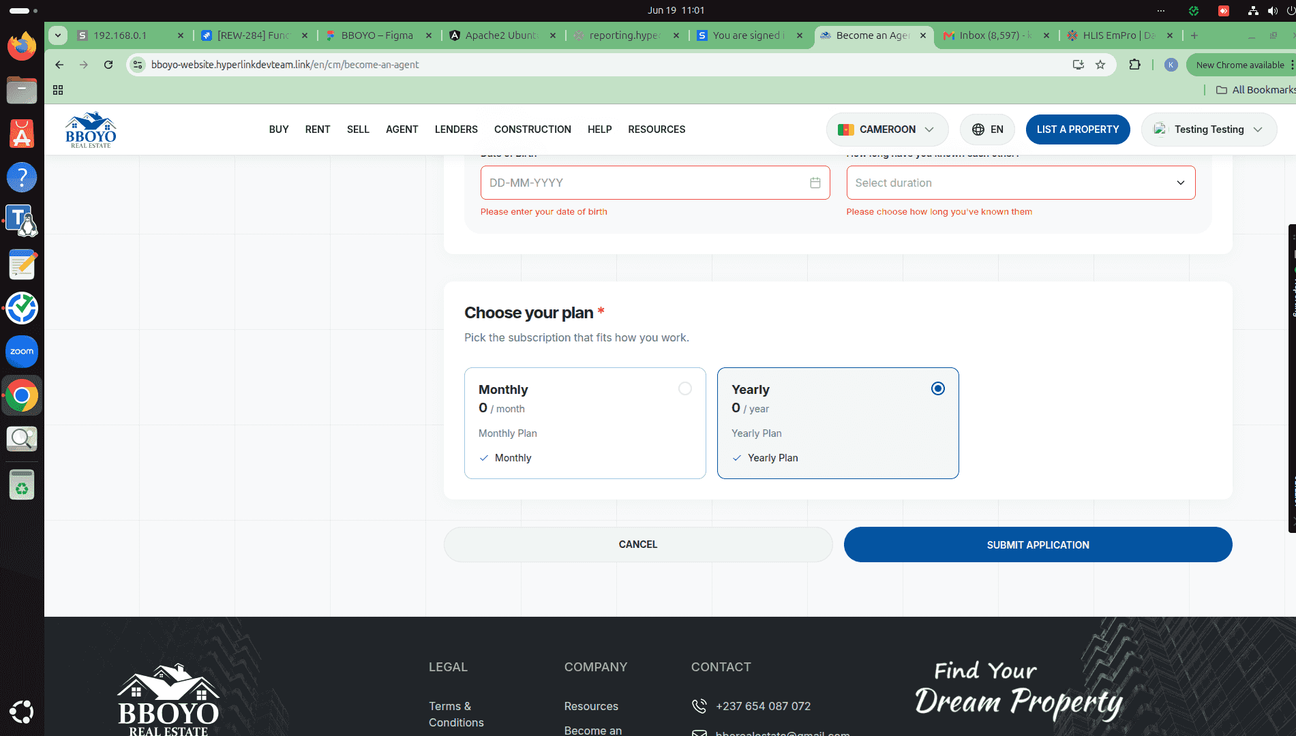1296x736 pixels.
Task: Open a new browser tab
Action: click(1194, 35)
